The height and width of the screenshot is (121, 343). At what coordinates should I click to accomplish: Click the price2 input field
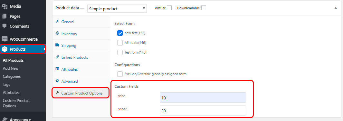pos(203,110)
